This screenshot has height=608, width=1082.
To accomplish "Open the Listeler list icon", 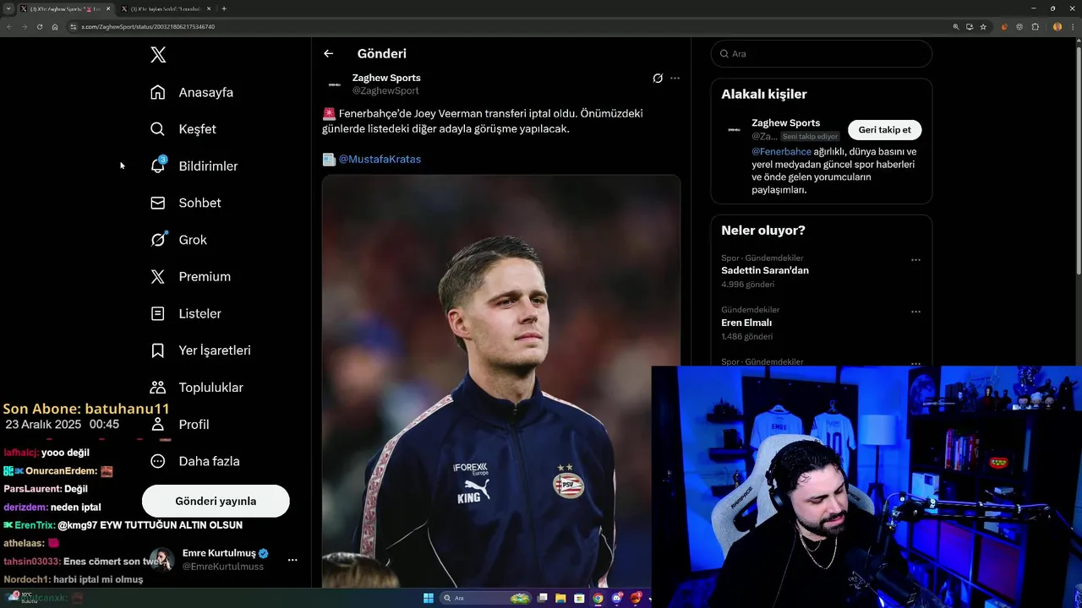I will [157, 313].
